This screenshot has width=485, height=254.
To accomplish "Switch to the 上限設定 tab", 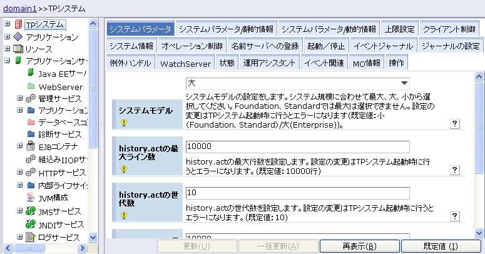I will [x=398, y=29].
